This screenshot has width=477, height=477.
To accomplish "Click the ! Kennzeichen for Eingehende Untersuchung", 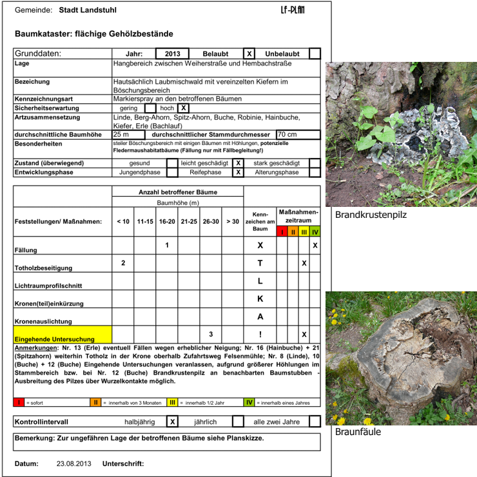I will click(260, 335).
